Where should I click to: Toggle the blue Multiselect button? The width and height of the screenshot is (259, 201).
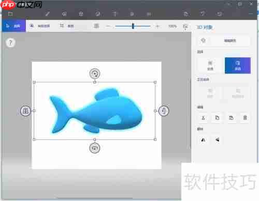click(x=238, y=66)
